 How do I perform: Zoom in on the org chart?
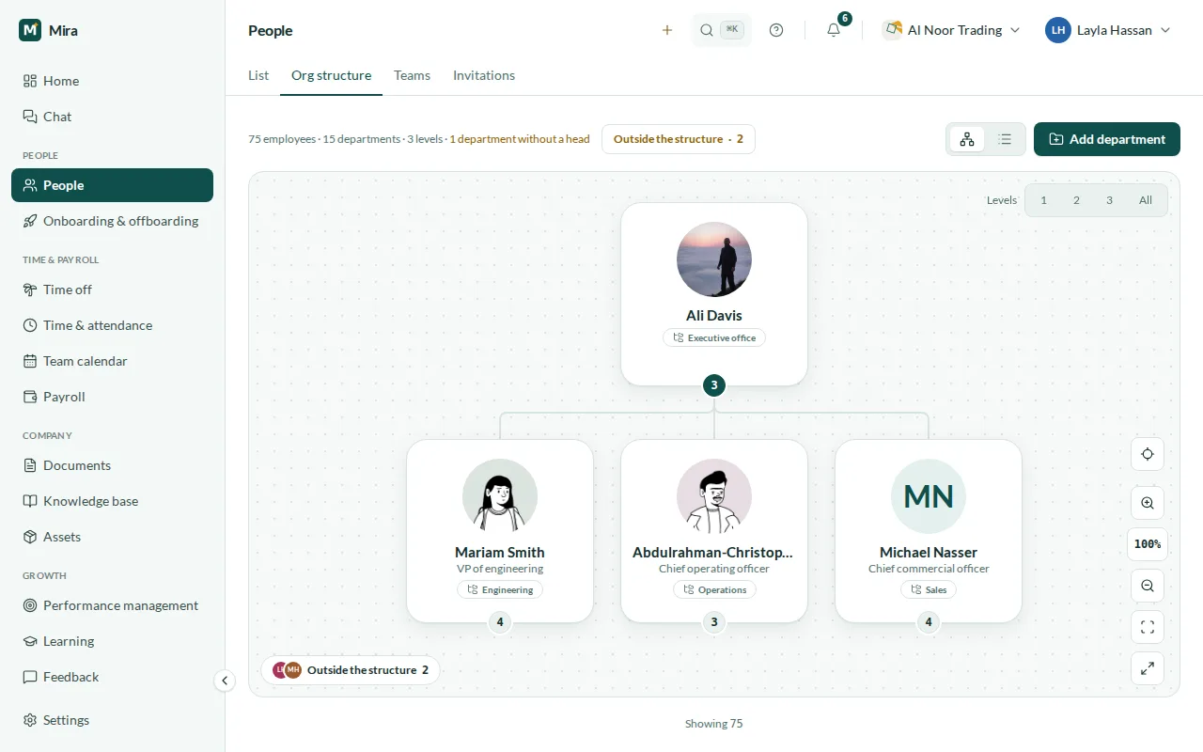pyautogui.click(x=1148, y=503)
